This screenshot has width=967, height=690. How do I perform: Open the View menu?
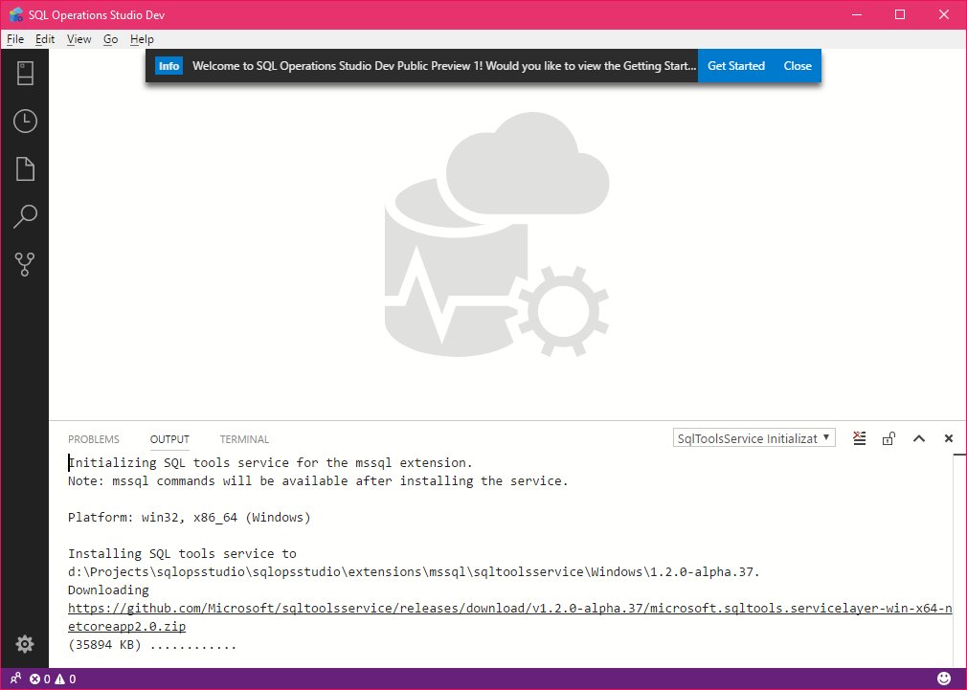(x=79, y=39)
